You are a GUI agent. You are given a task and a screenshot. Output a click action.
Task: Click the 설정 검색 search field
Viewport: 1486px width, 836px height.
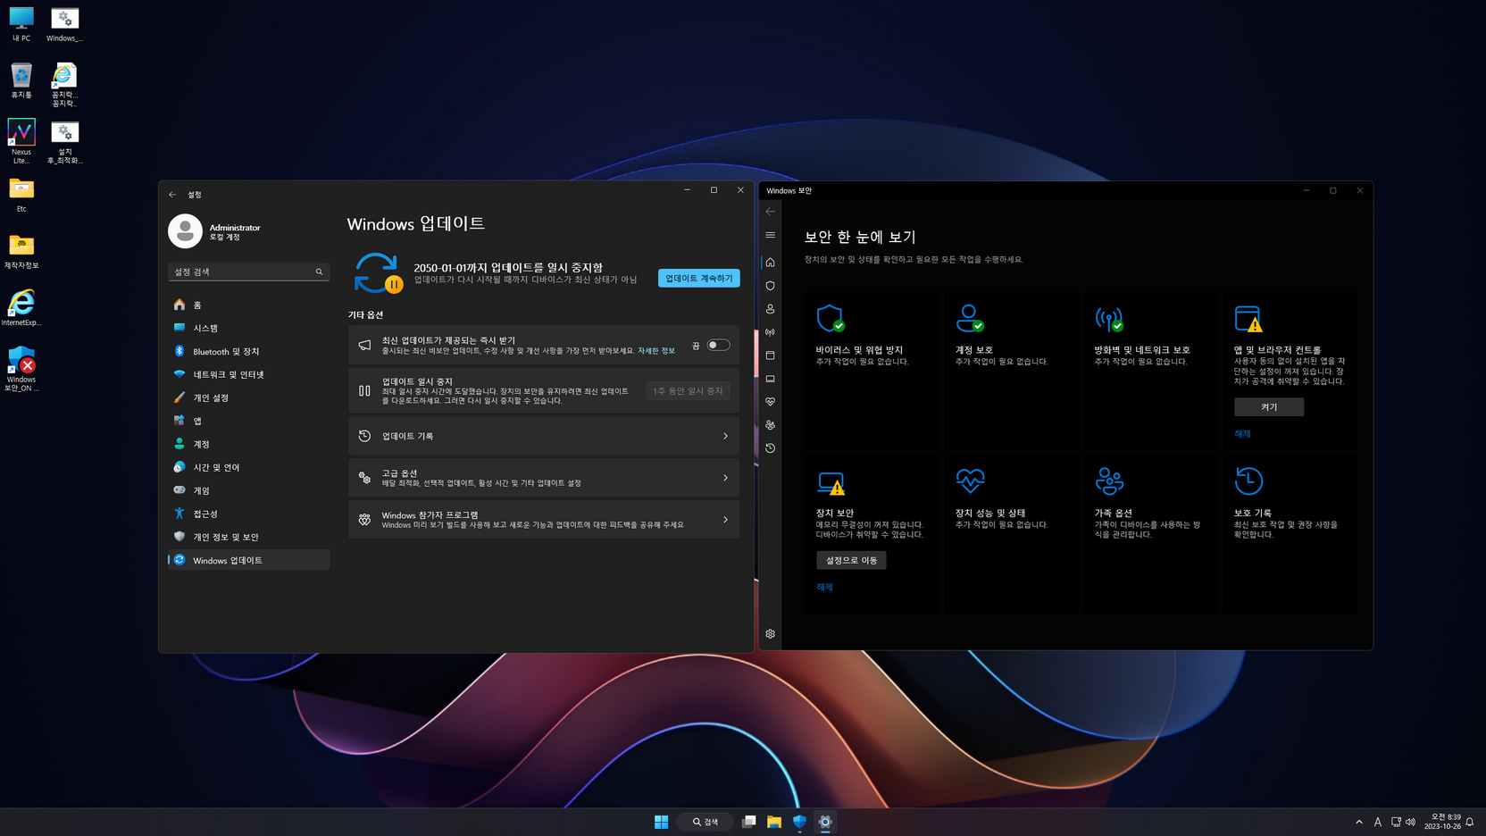tap(248, 272)
